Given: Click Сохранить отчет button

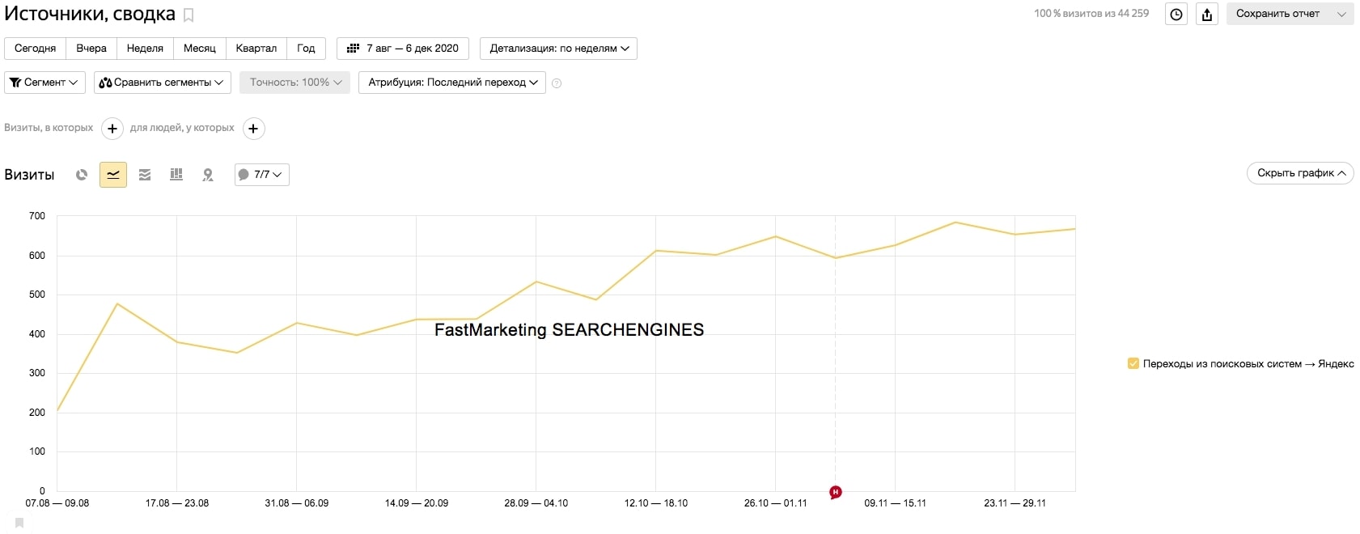Looking at the screenshot, I should (1278, 14).
